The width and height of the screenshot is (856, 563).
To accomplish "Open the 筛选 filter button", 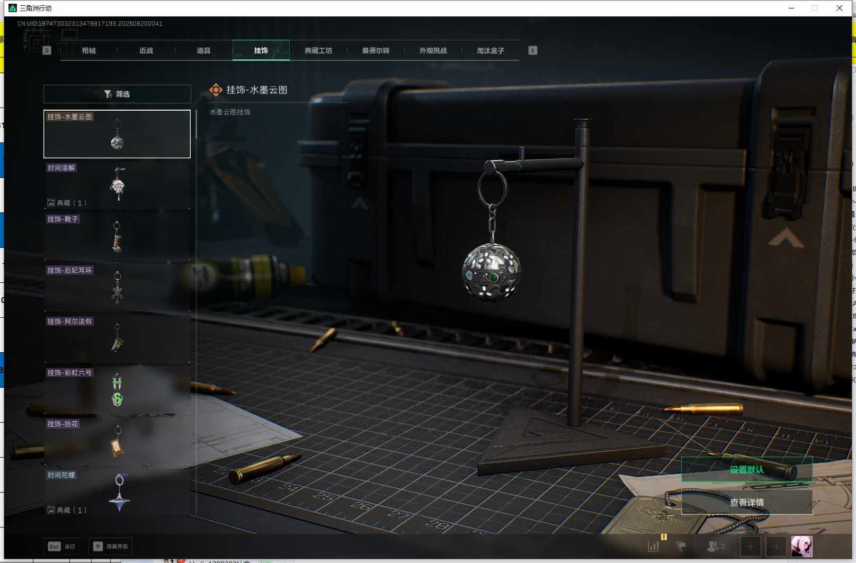I will (117, 94).
